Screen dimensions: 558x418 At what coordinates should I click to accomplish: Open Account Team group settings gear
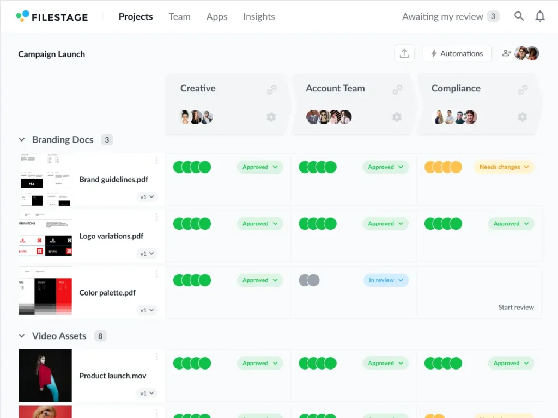click(397, 117)
